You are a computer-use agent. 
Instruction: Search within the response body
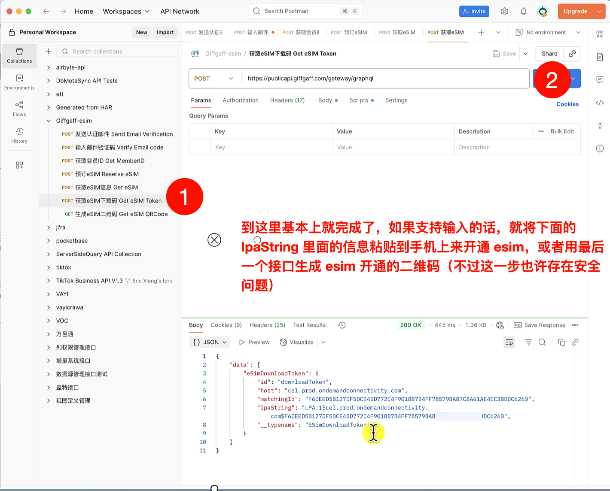[542, 342]
